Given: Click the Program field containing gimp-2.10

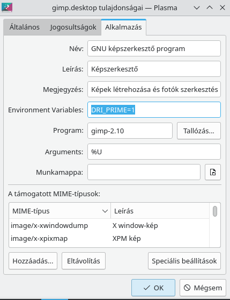Looking at the screenshot, I should (x=130, y=131).
